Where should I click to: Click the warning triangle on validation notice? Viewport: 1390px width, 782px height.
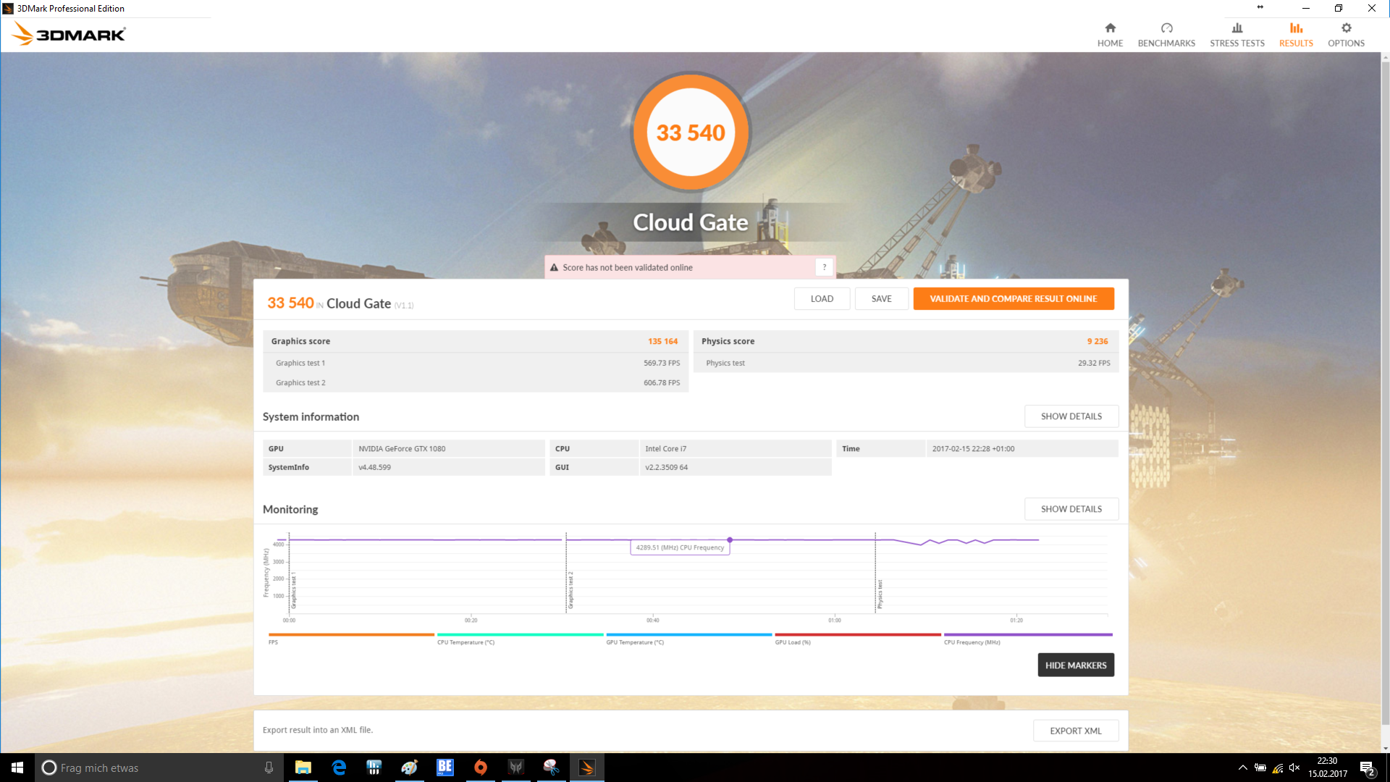(x=555, y=268)
